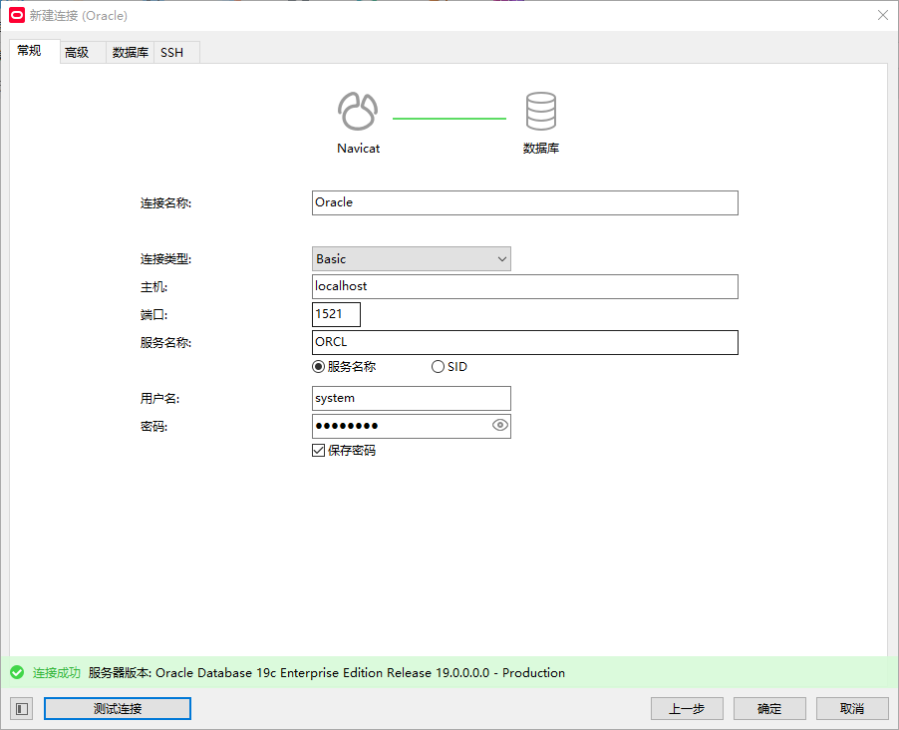Click the 服务器版本 Oracle Database 19c text
Image resolution: width=899 pixels, height=730 pixels.
[x=326, y=672]
